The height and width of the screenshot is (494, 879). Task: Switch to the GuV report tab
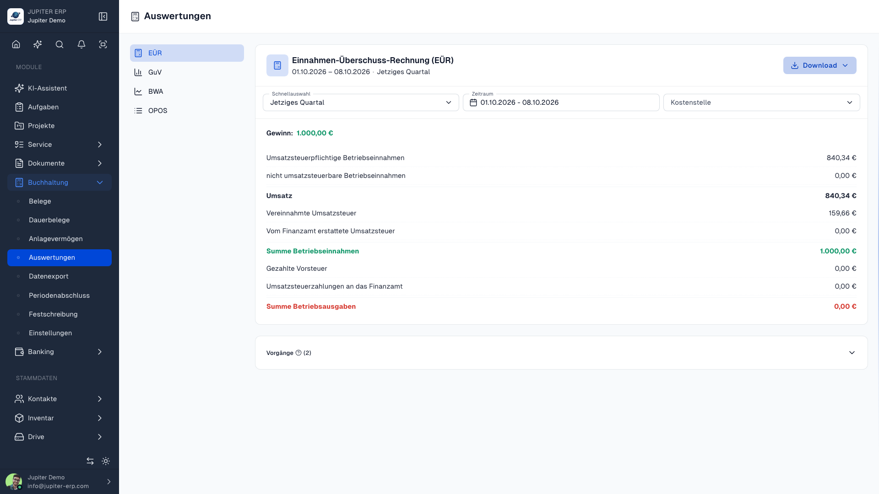[187, 72]
